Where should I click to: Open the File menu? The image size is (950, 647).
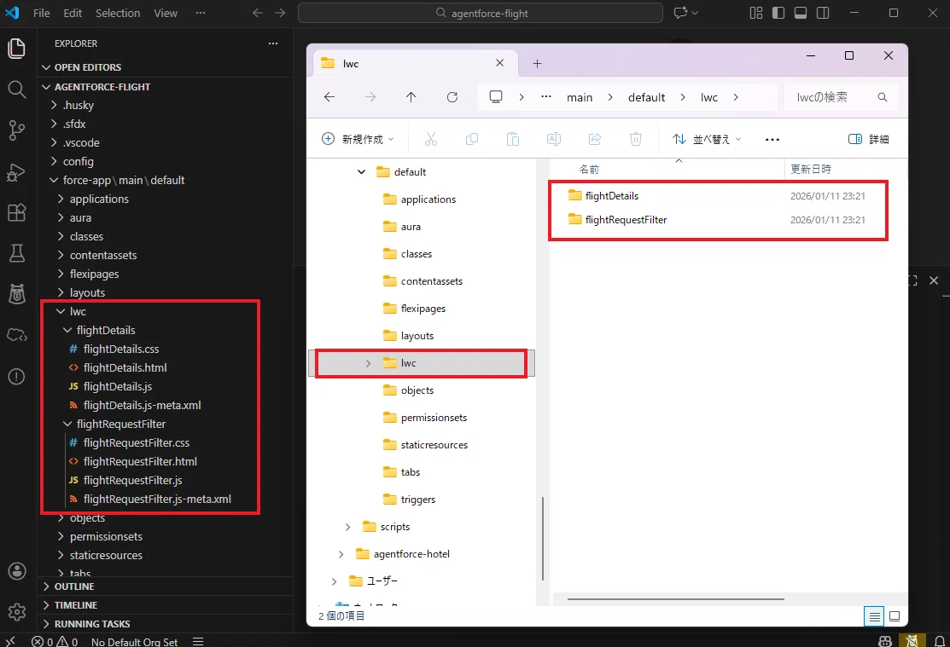coord(41,13)
